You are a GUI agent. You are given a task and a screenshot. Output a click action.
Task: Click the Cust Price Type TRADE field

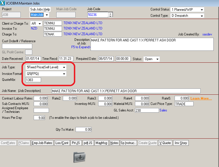(184, 104)
